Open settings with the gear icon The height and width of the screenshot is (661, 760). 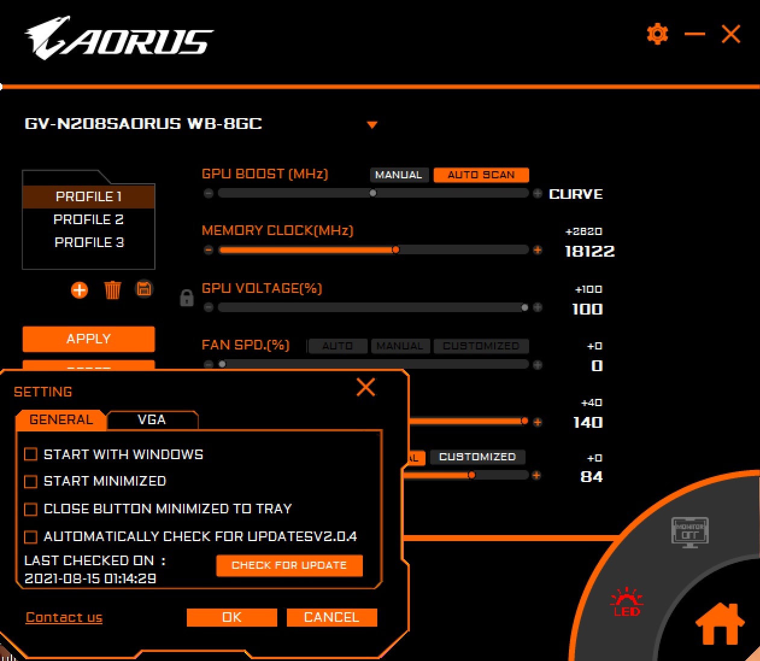(657, 34)
